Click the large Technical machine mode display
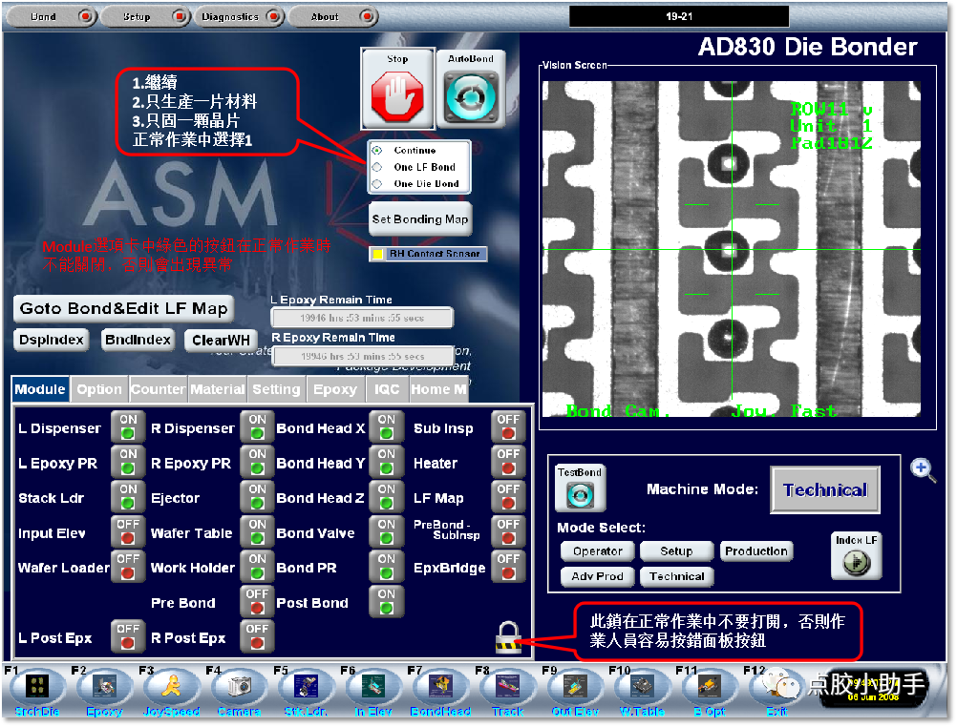 click(x=825, y=489)
